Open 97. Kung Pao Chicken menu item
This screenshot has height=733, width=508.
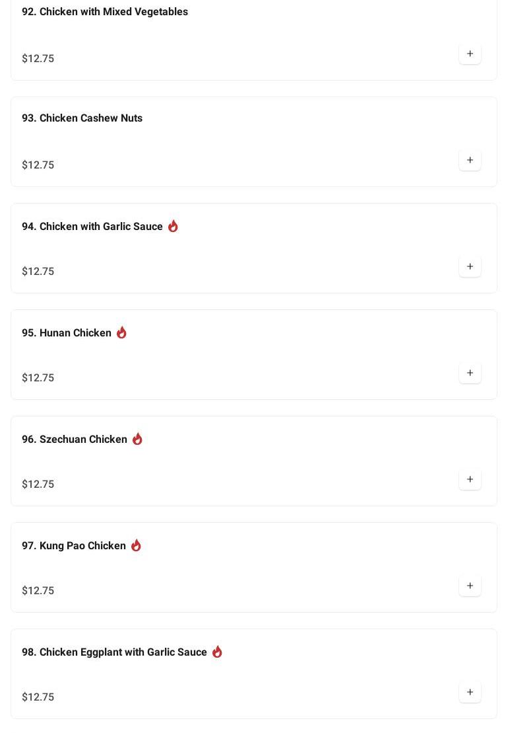click(74, 546)
